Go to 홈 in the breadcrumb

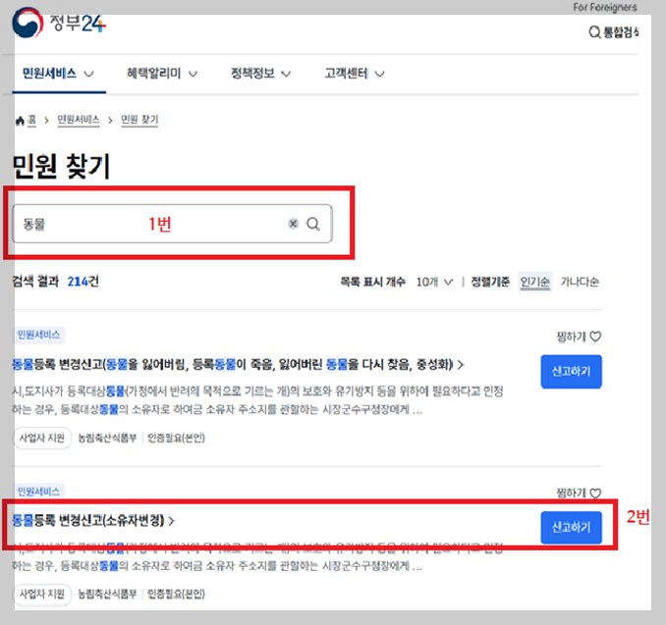pyautogui.click(x=31, y=120)
